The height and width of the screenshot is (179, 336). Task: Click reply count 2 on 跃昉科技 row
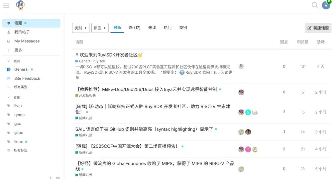[284, 112]
